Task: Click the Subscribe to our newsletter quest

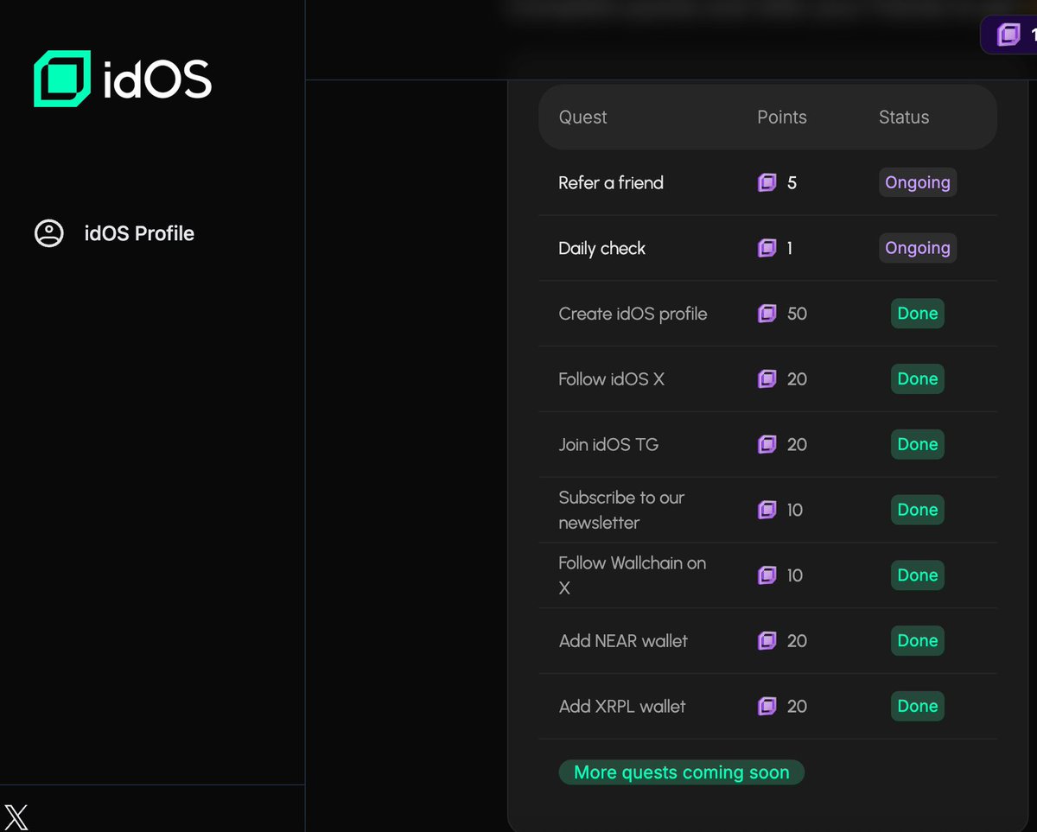Action: tap(621, 510)
